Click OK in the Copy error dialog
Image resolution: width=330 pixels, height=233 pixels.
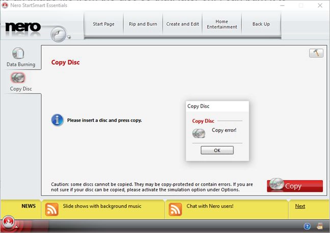tap(217, 150)
